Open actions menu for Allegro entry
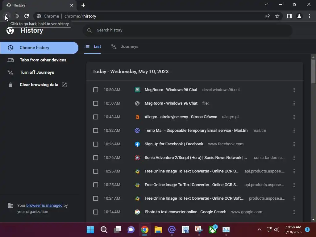The height and width of the screenshot is (237, 316). point(294,117)
